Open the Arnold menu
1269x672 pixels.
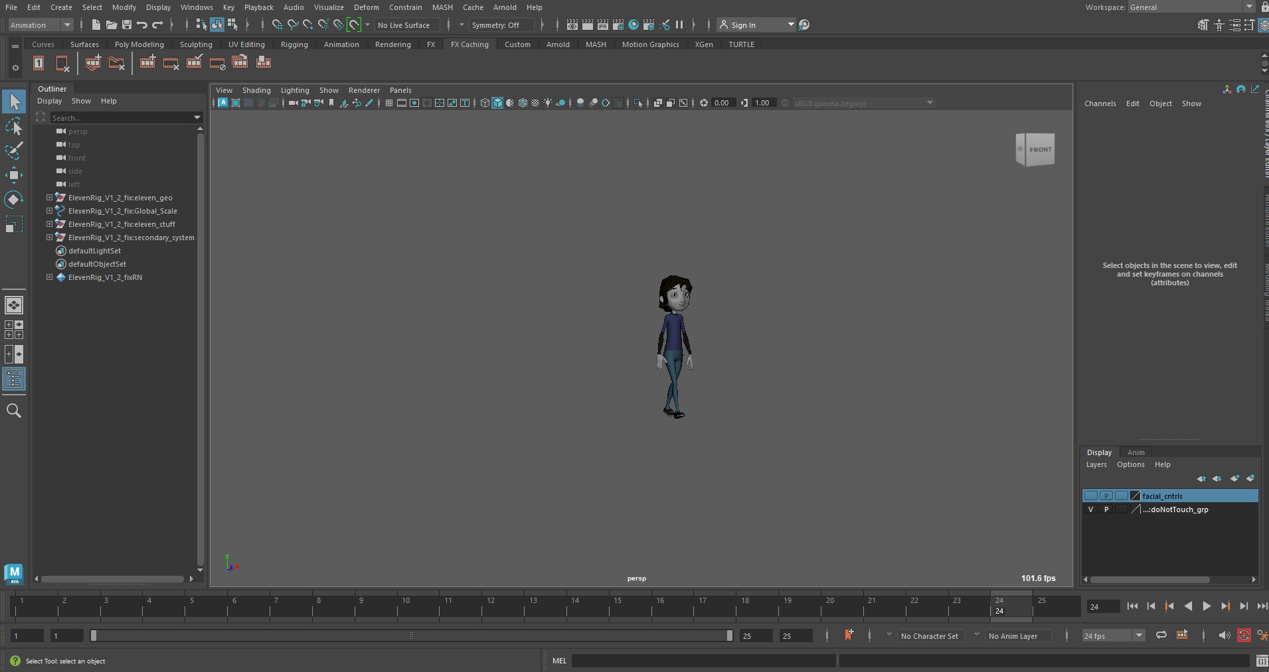tap(505, 7)
